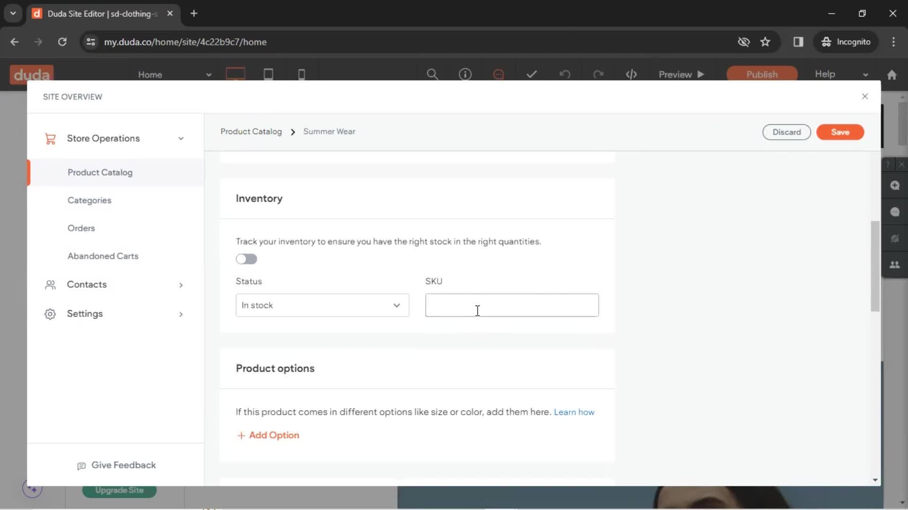Expand the Contacts section chevron
The width and height of the screenshot is (908, 510).
tap(181, 285)
